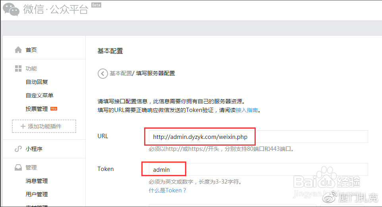Click the Token field label
Viewport: 382px width, 207px height.
pyautogui.click(x=106, y=169)
